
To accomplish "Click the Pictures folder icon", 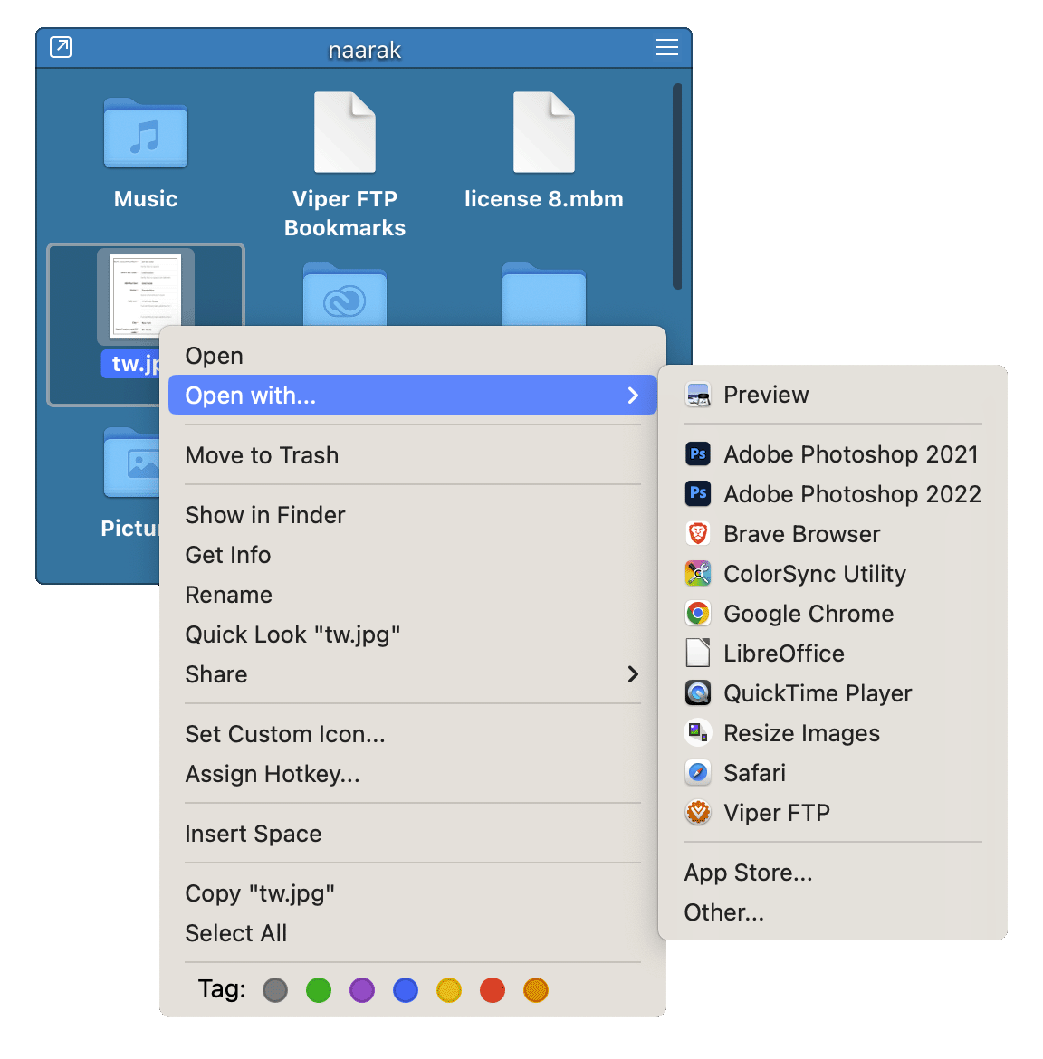I will point(131,463).
